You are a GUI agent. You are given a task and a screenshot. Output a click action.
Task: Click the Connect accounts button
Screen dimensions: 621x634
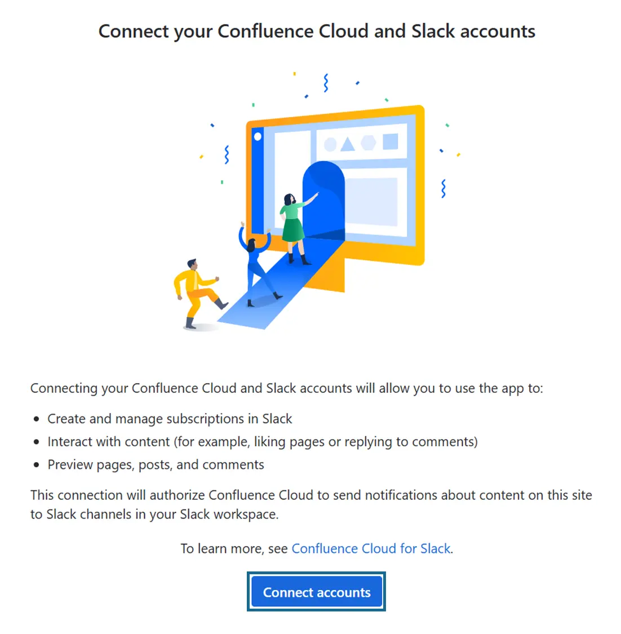[x=316, y=592]
